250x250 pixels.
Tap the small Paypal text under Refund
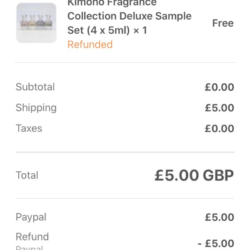29,247
